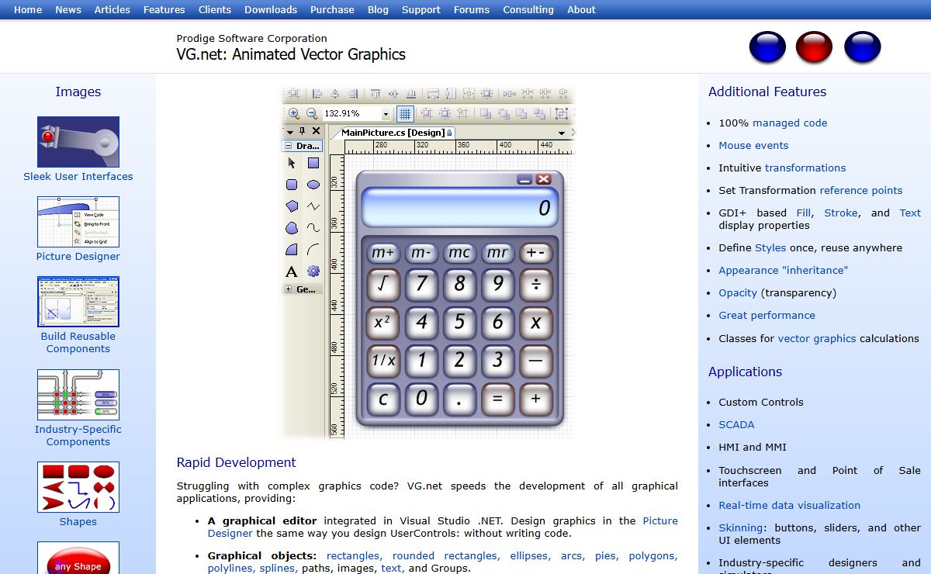Open the News menu item
This screenshot has width=931, height=574.
(68, 9)
